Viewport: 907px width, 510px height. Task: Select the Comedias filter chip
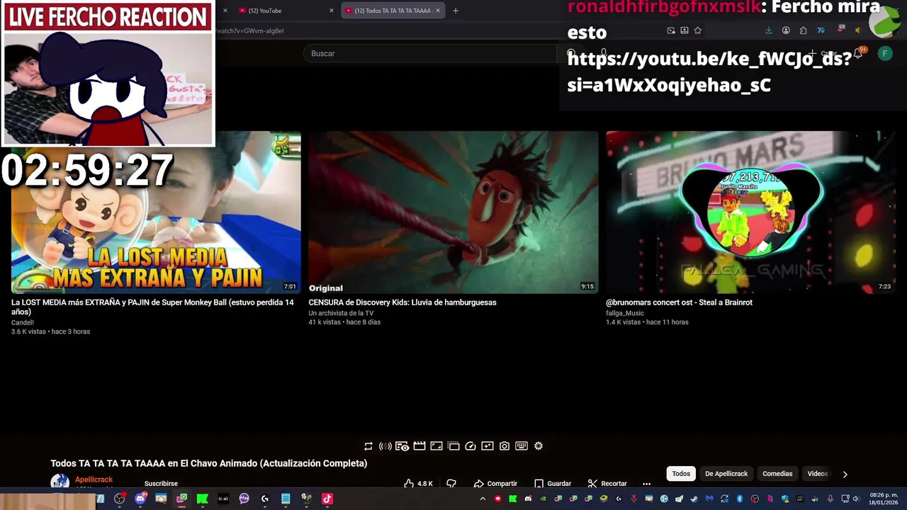tap(777, 474)
